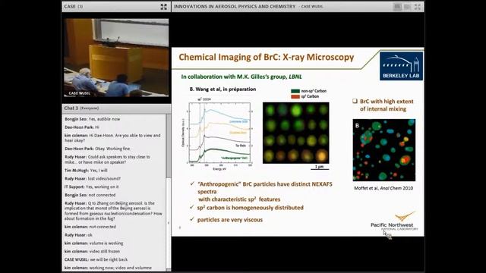Click the Pacific Northwest National Laboratory logo

(x=394, y=221)
